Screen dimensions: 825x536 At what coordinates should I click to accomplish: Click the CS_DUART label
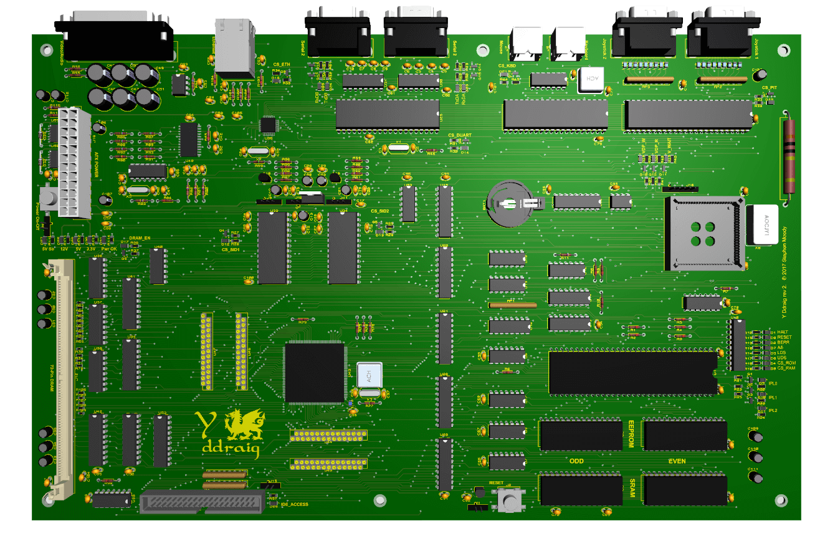(x=460, y=135)
